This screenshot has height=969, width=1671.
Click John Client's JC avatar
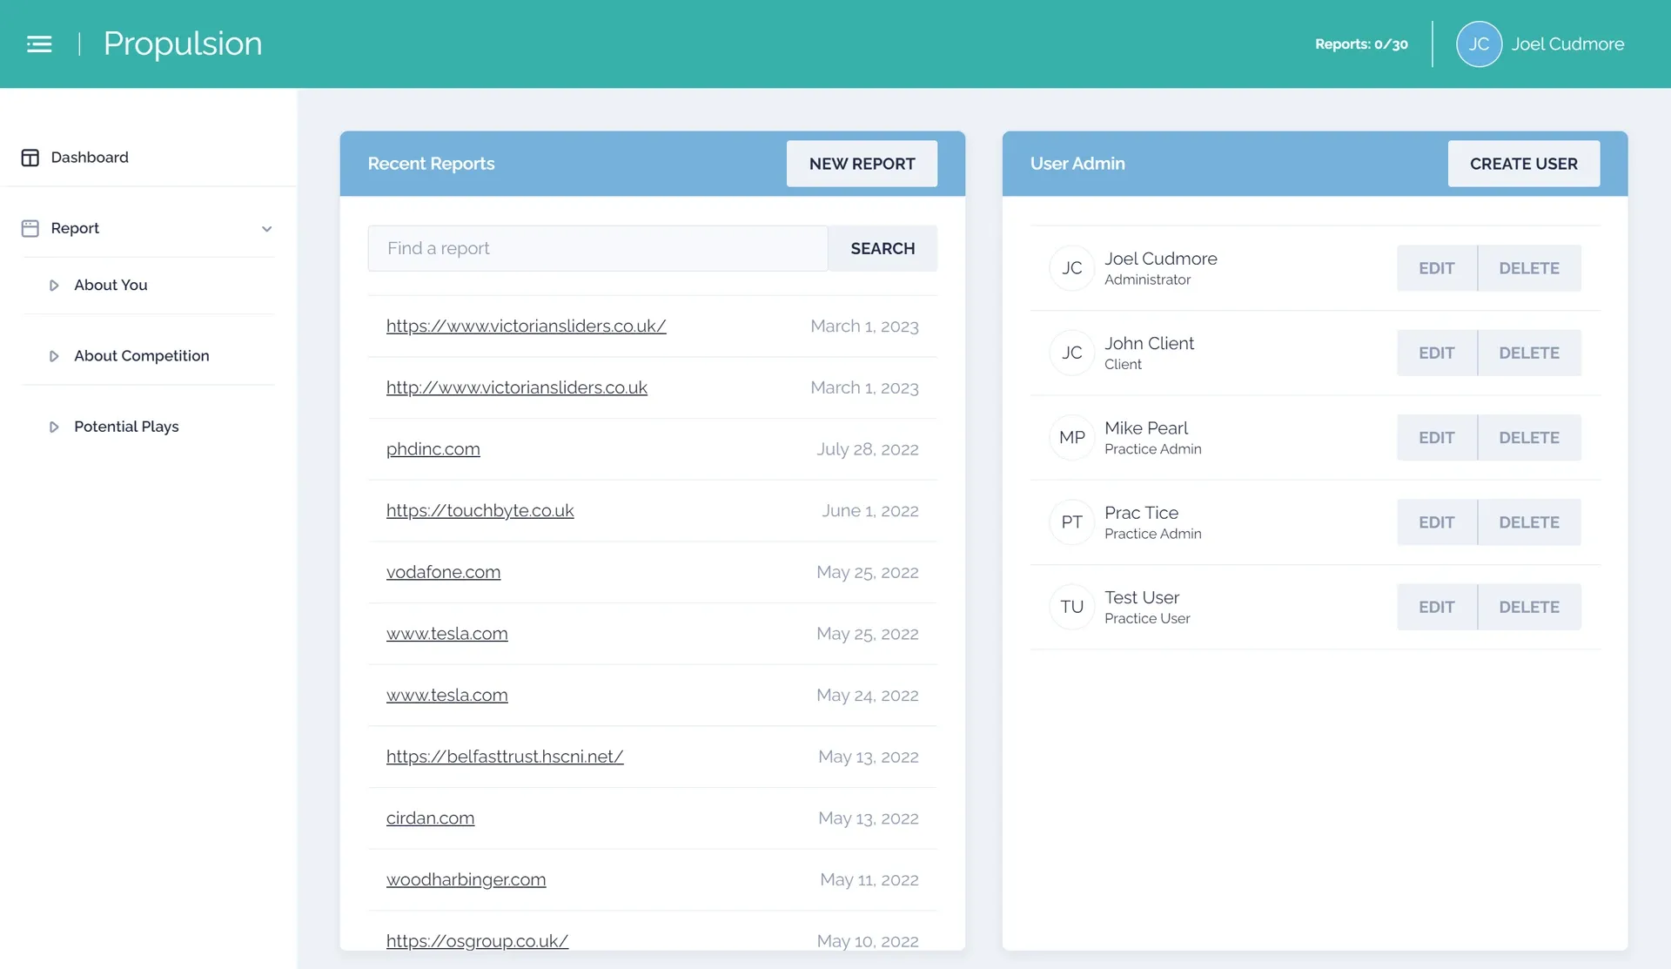(1071, 353)
